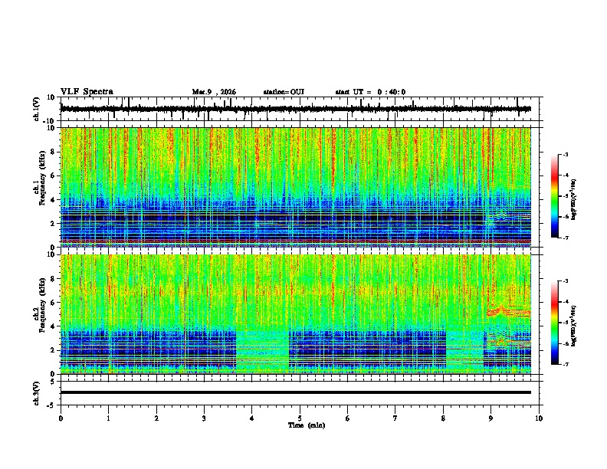Image resolution: width=607 pixels, height=469 pixels.
Task: Click the "start UT = 0 : 40: 0" text
Action: (x=370, y=92)
